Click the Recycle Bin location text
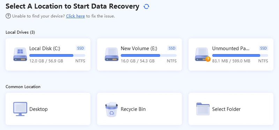 (133, 109)
